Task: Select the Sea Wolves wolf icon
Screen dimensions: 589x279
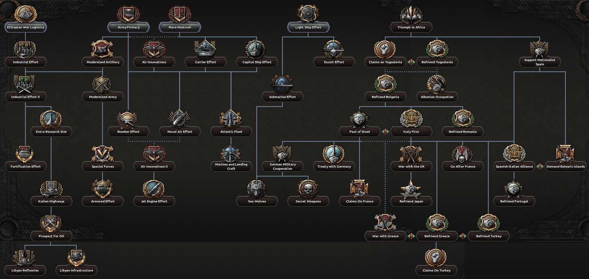Action: 257,189
